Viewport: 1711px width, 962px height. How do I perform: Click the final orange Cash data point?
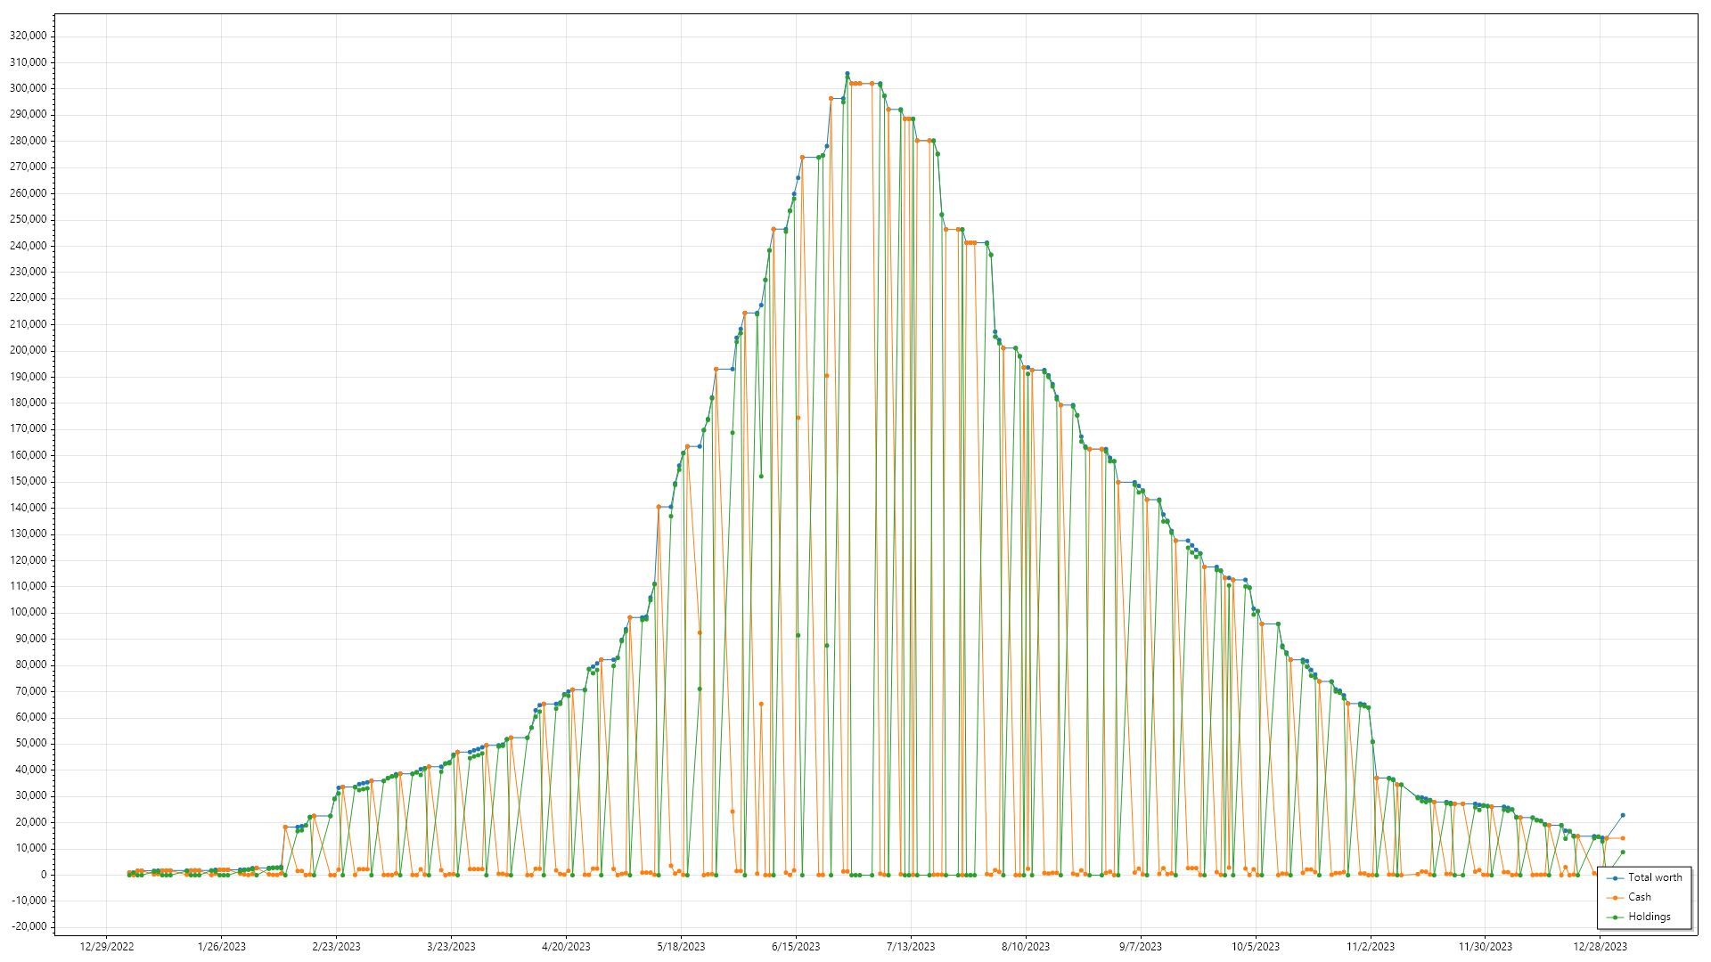coord(1623,838)
